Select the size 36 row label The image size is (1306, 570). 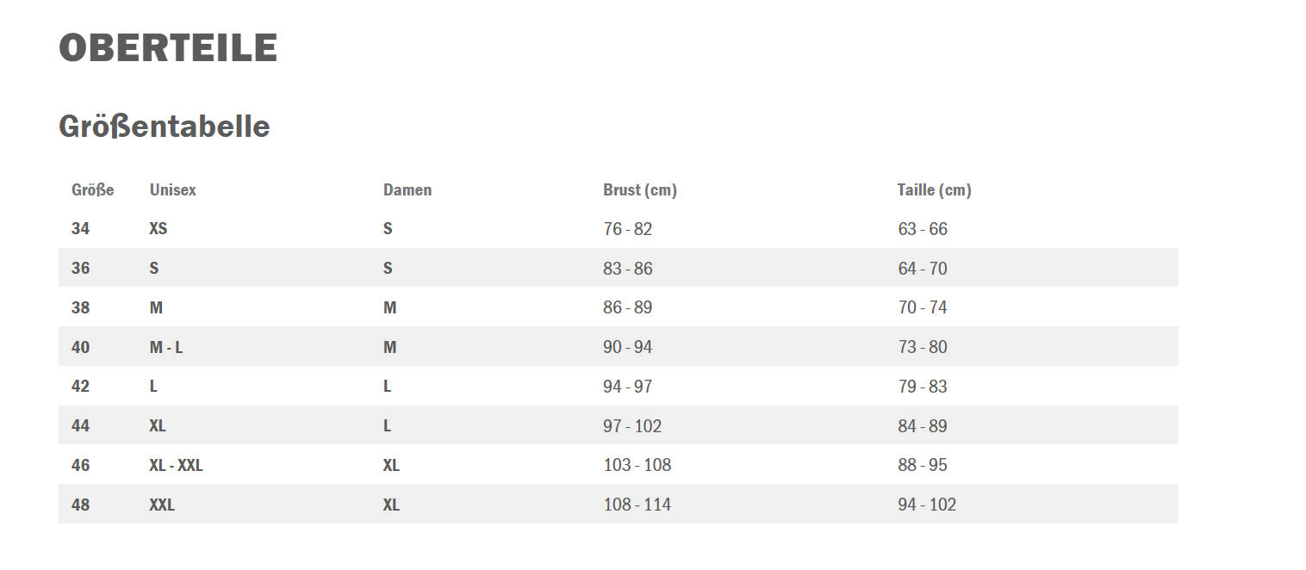tap(80, 269)
